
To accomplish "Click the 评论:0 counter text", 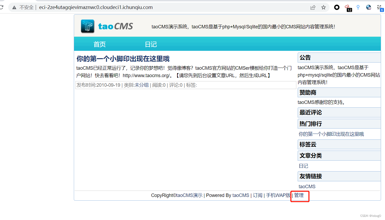I will tap(176, 85).
